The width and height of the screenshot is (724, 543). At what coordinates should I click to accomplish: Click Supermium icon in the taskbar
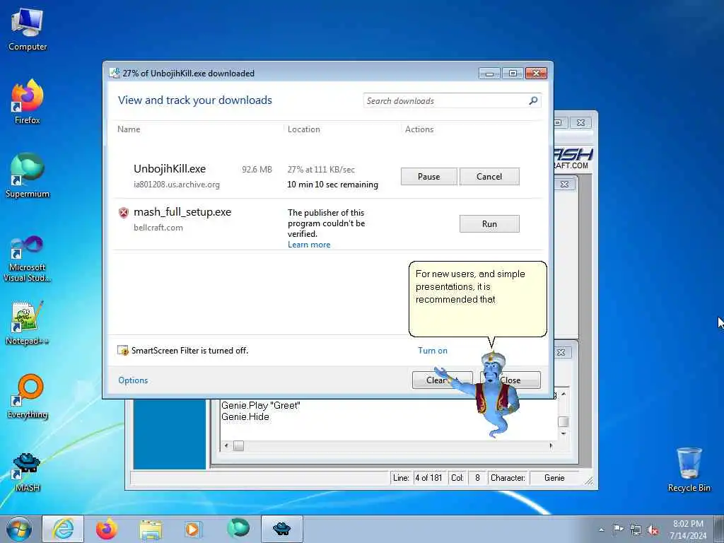coord(238,528)
